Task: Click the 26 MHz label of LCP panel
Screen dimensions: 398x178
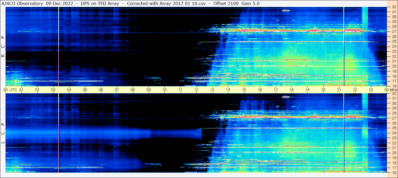Action: click(x=394, y=123)
